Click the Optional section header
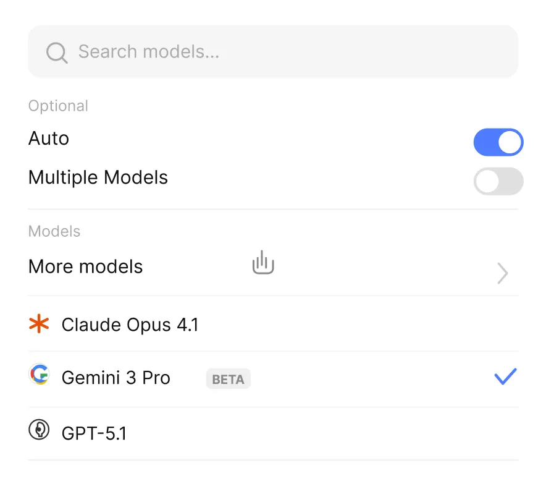The height and width of the screenshot is (494, 546). click(58, 106)
